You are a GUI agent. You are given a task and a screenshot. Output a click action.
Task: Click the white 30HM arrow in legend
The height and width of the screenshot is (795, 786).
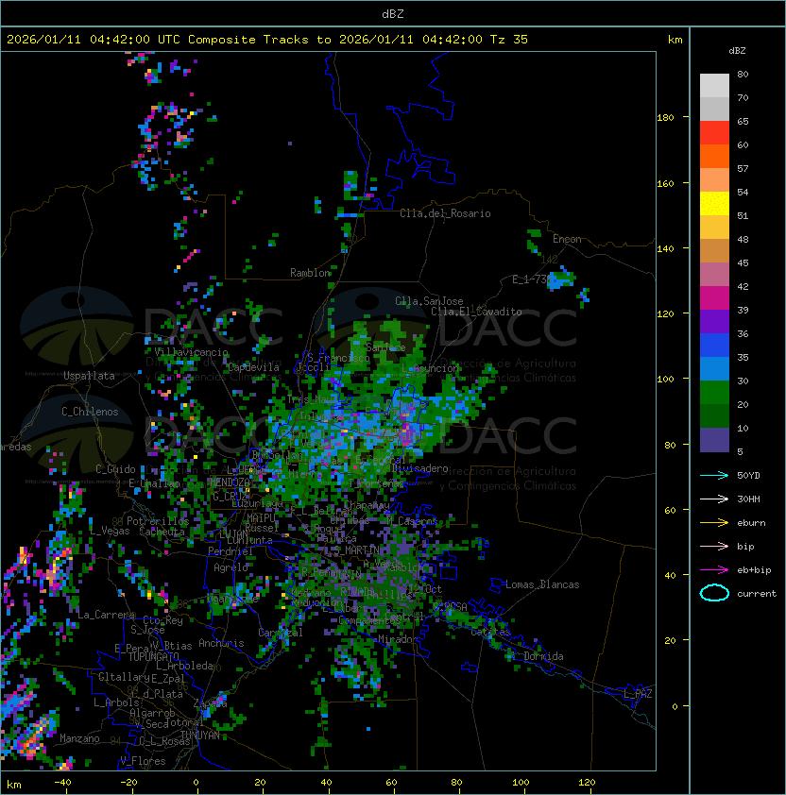pos(714,499)
